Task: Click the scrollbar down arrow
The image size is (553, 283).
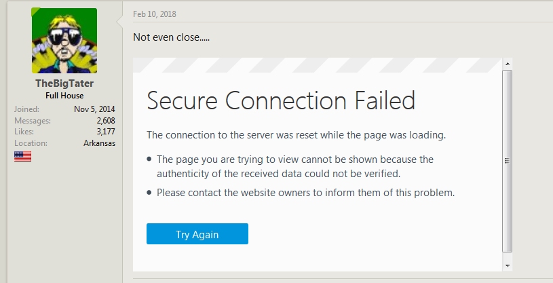Action: [507, 265]
